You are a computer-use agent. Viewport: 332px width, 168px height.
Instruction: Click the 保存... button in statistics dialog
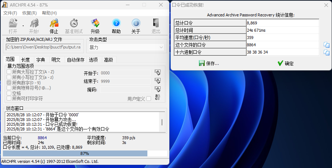point(209,63)
